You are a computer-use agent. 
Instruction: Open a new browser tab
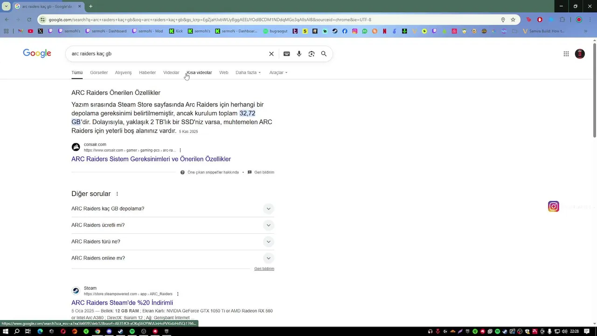click(90, 6)
